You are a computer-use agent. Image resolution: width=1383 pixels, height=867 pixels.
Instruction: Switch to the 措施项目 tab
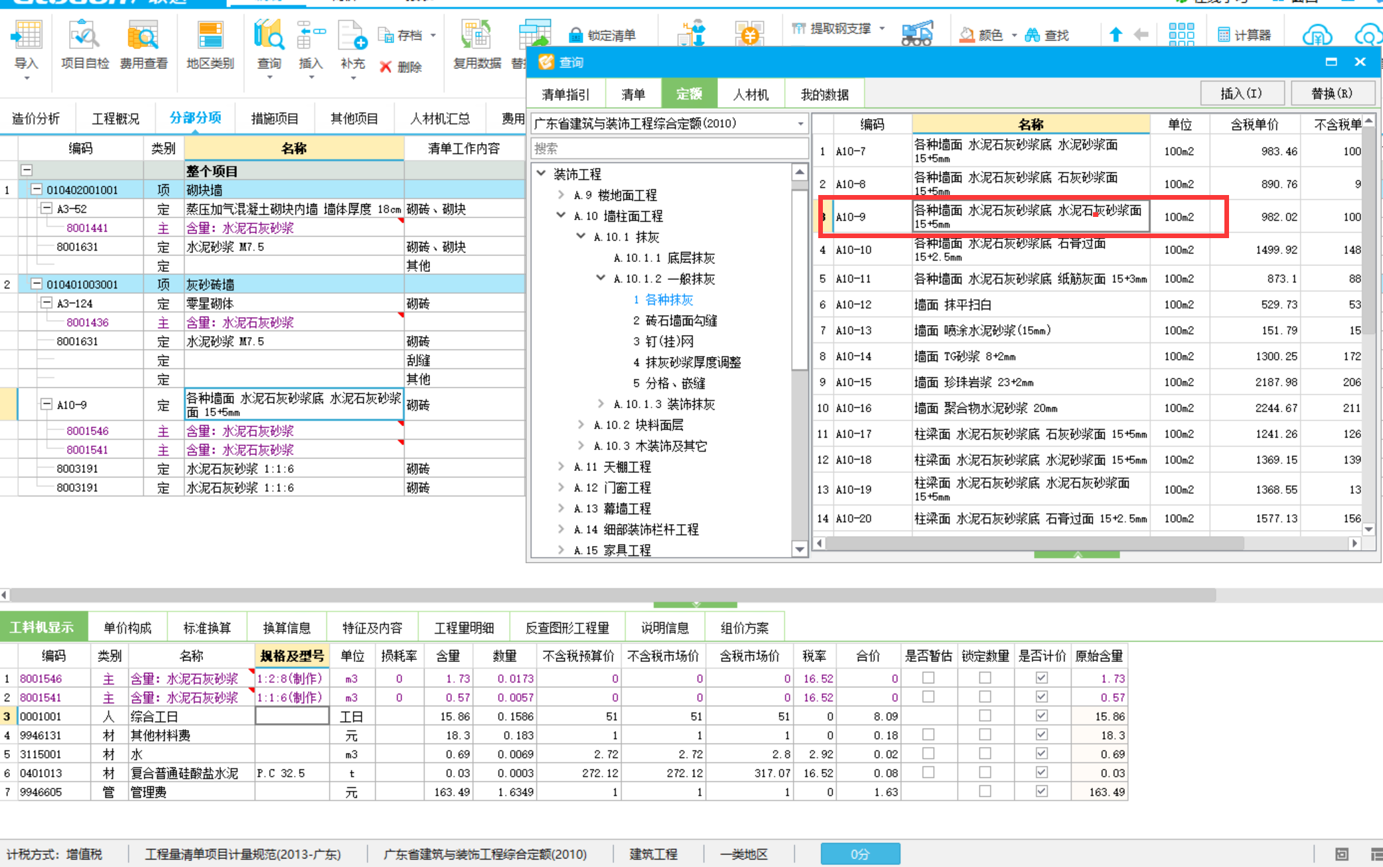click(275, 119)
